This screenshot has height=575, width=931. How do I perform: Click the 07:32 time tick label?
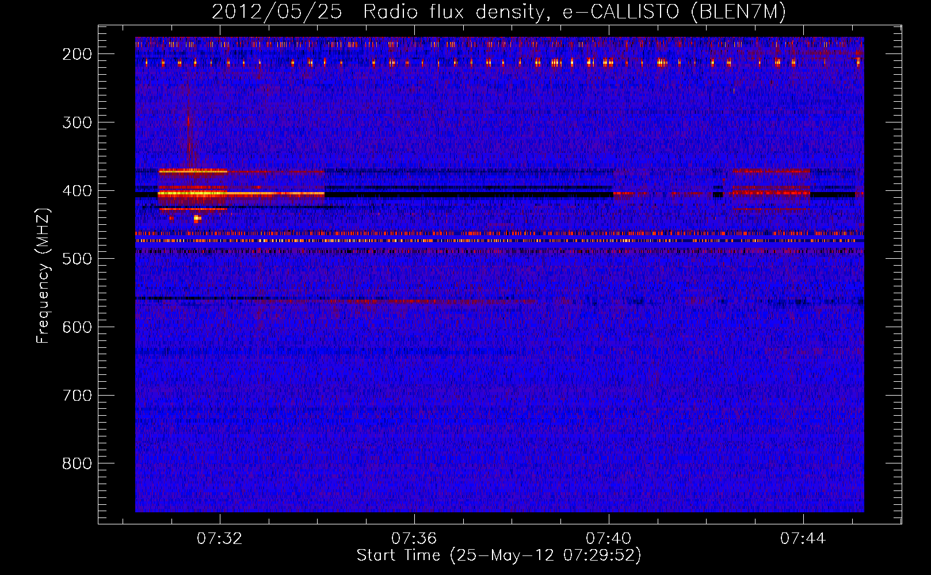(x=219, y=539)
